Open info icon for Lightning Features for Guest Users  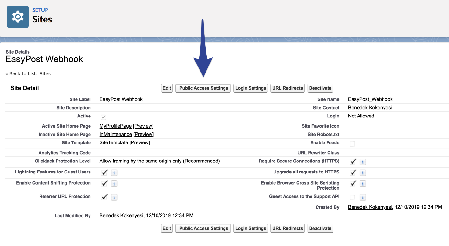(x=114, y=173)
